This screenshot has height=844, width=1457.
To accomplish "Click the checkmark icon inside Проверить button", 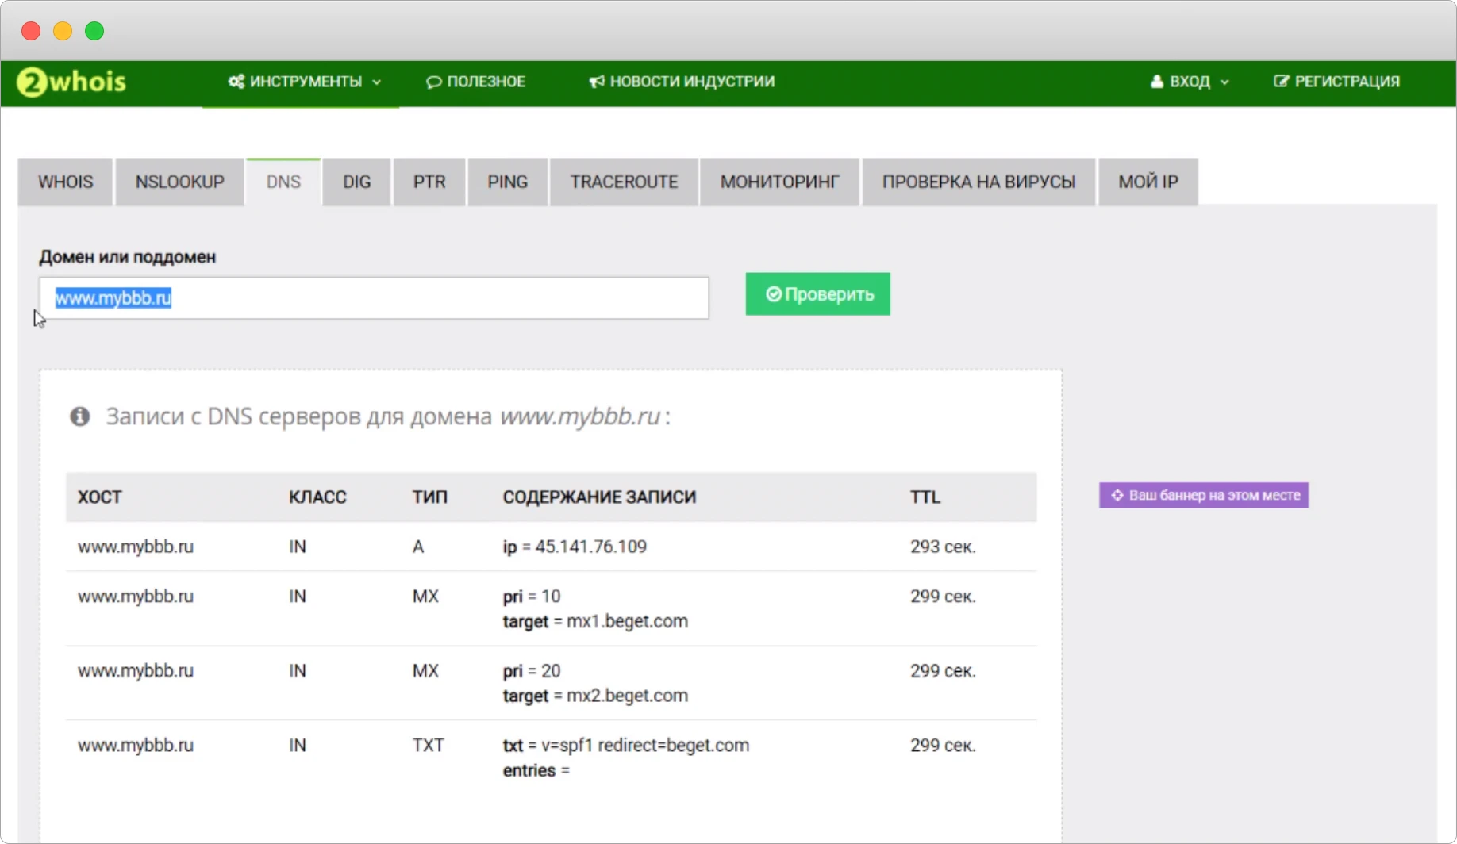I will tap(774, 293).
